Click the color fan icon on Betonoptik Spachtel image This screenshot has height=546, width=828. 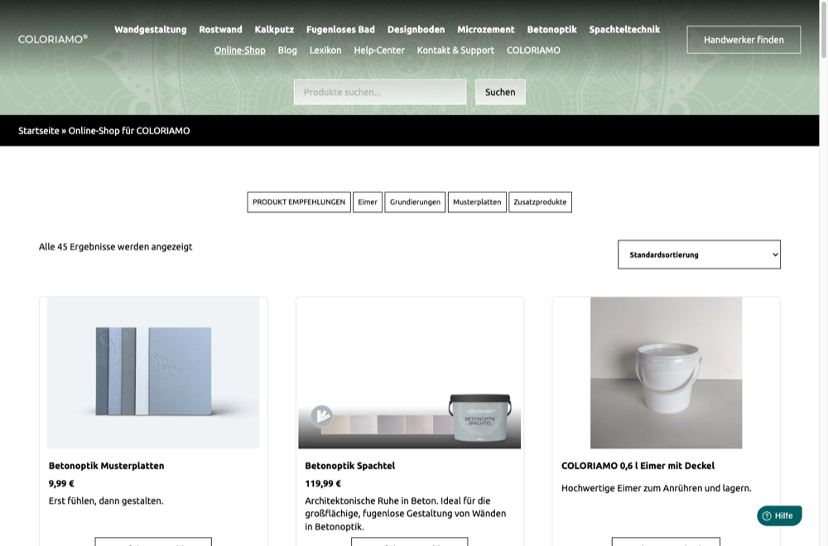click(x=321, y=416)
